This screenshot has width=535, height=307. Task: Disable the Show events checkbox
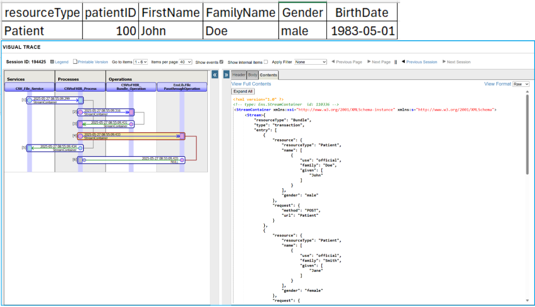click(x=222, y=62)
